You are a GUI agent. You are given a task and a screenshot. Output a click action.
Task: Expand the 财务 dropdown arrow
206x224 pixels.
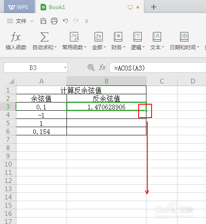click(124, 47)
